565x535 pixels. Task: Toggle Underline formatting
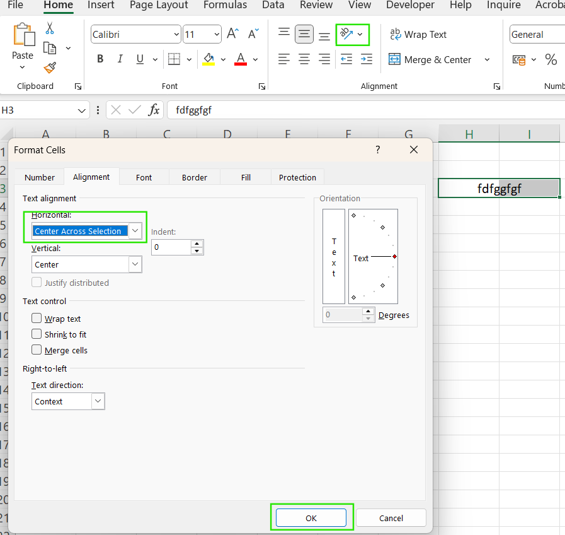tap(140, 59)
